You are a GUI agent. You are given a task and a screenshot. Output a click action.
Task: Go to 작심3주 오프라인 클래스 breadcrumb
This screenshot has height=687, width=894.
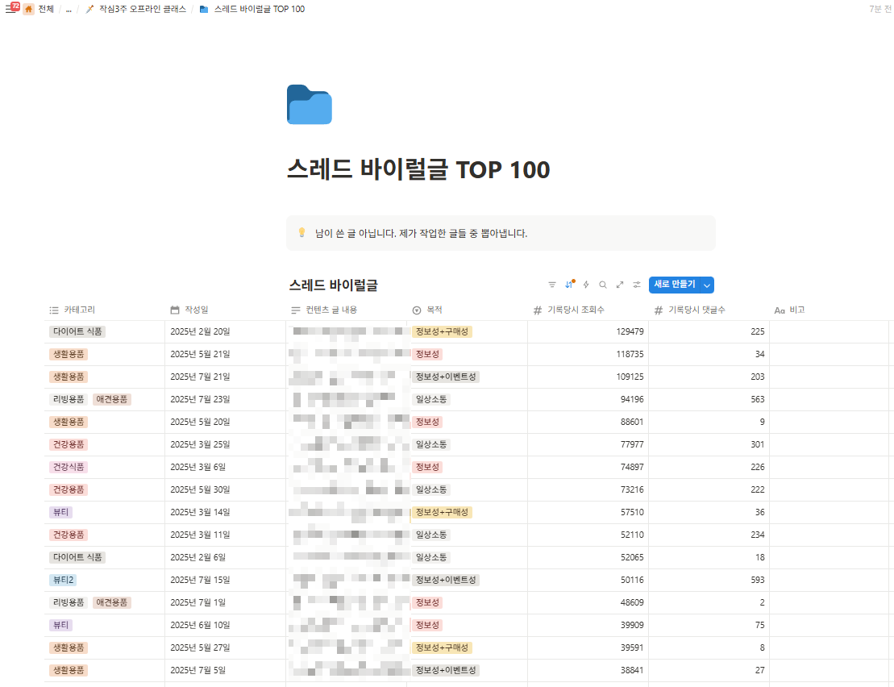tap(142, 9)
